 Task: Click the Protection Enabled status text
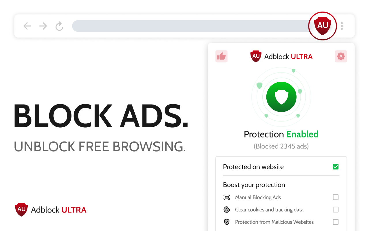pyautogui.click(x=281, y=134)
